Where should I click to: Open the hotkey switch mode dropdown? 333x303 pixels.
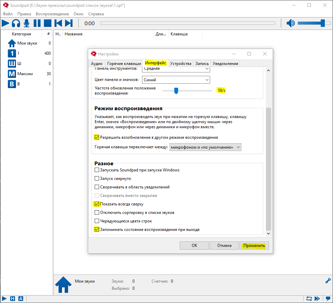205,147
